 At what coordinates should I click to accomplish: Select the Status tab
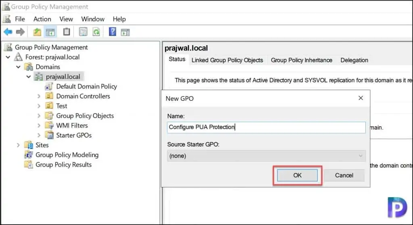[177, 59]
